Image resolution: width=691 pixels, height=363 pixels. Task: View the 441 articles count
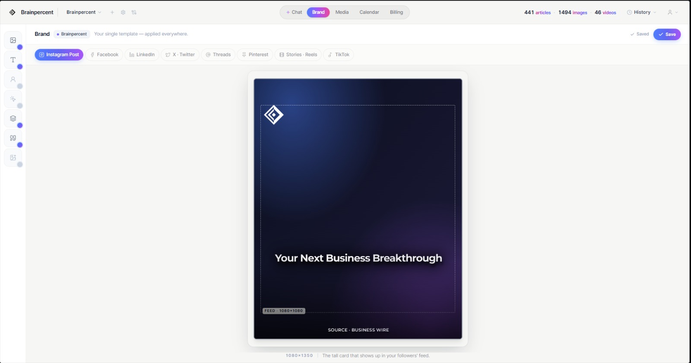(x=537, y=12)
